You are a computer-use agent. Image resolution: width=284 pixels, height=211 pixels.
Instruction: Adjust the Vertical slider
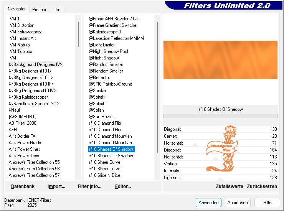(220, 164)
